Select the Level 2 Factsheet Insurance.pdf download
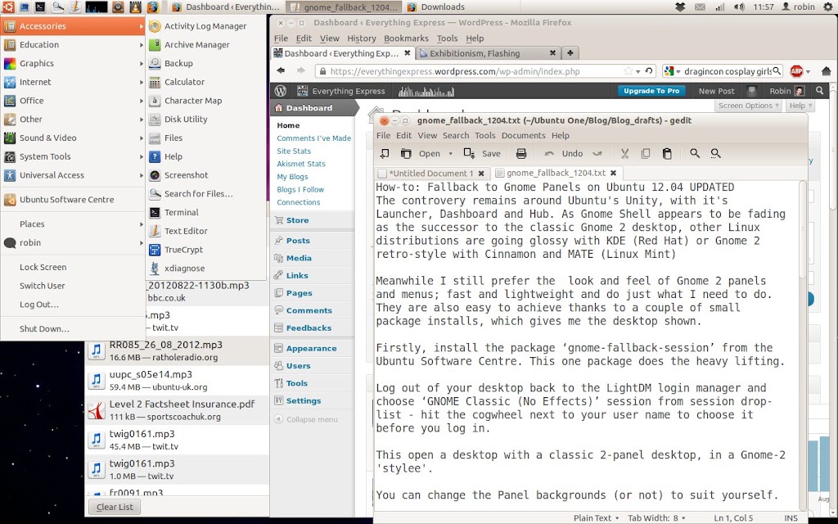 (x=178, y=410)
